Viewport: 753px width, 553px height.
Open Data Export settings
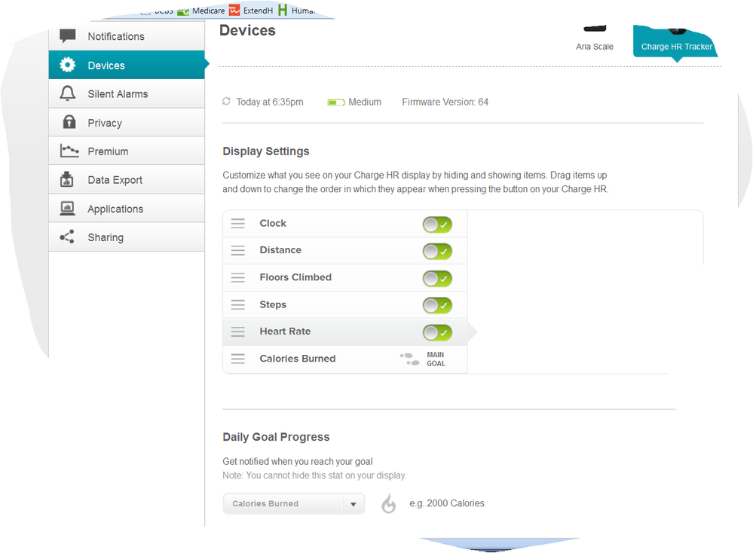pyautogui.click(x=127, y=179)
